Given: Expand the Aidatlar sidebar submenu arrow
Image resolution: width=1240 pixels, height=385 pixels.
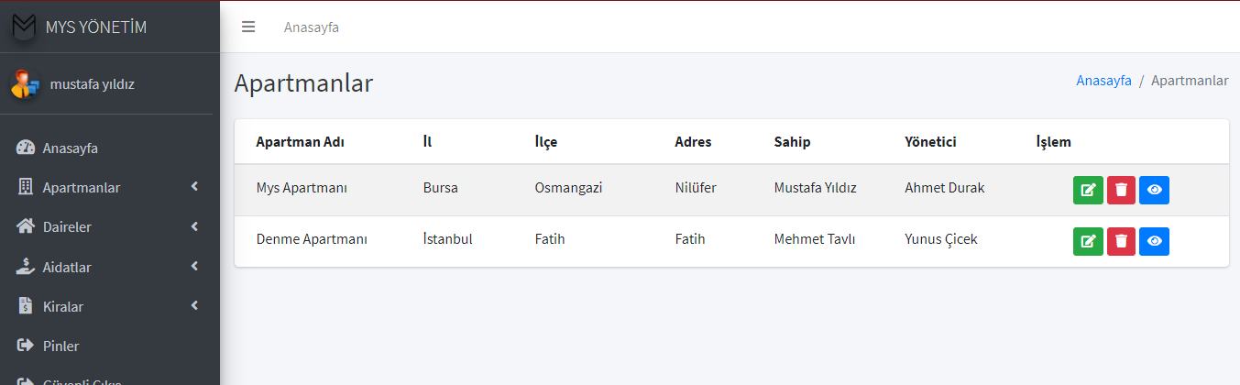Looking at the screenshot, I should coord(194,267).
